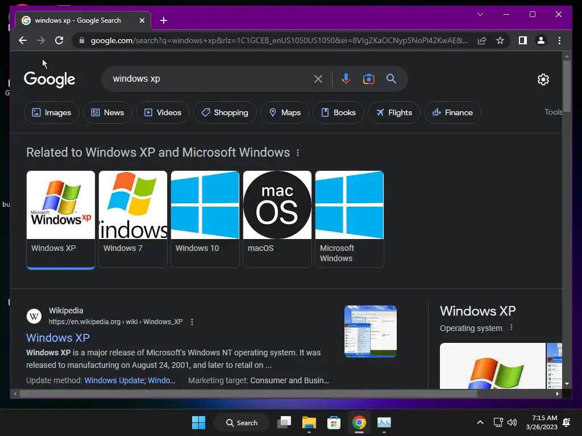Close the windows xp search tab

[x=142, y=20]
